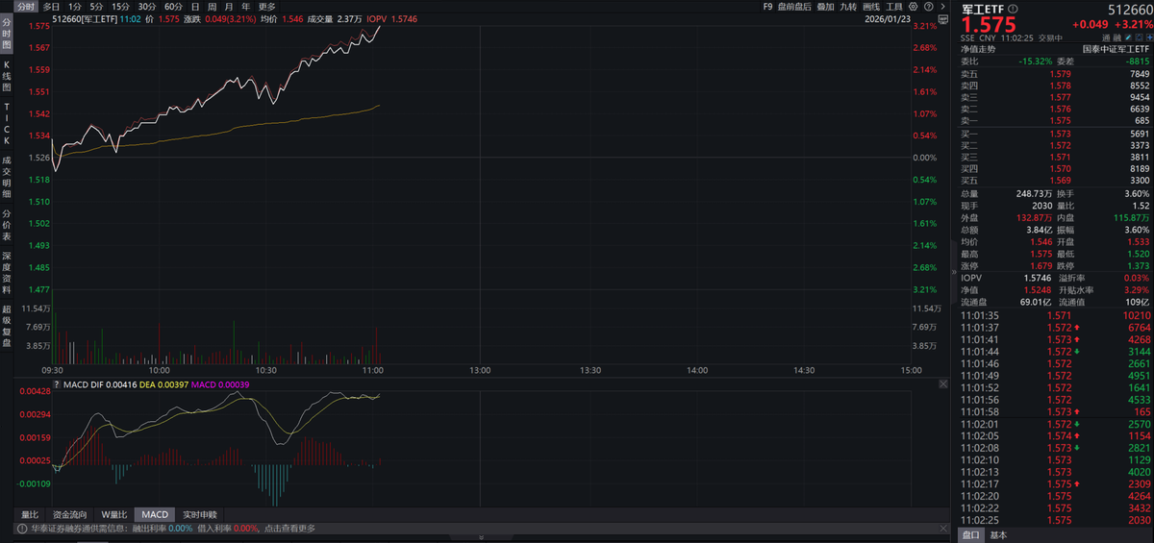1154x543 pixels.
Task: Click the 09:30 volume bar in chart
Action: 53,336
